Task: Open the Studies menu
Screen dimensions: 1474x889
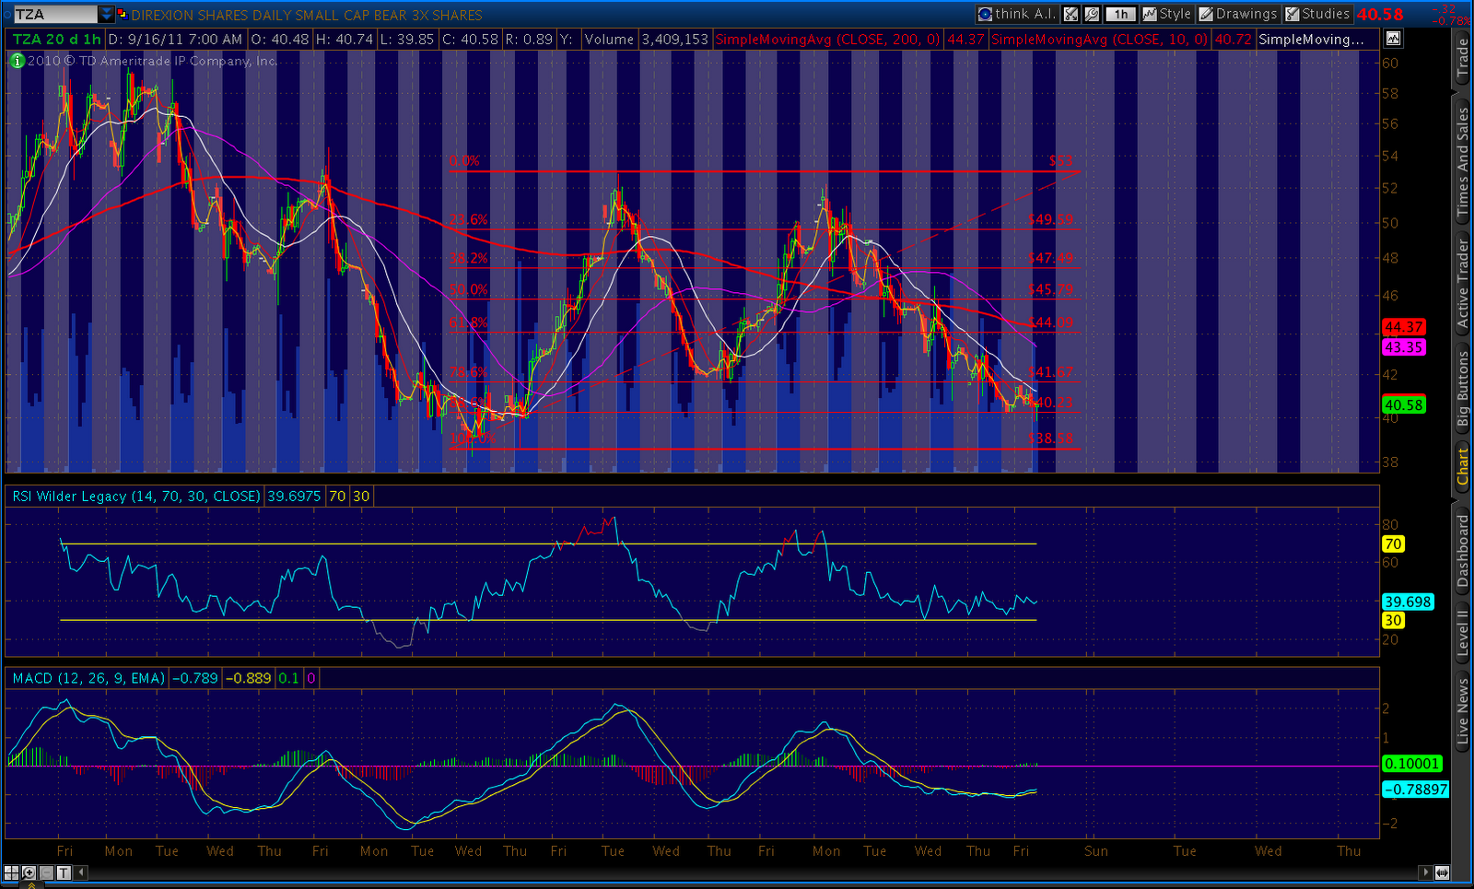Action: click(x=1317, y=14)
